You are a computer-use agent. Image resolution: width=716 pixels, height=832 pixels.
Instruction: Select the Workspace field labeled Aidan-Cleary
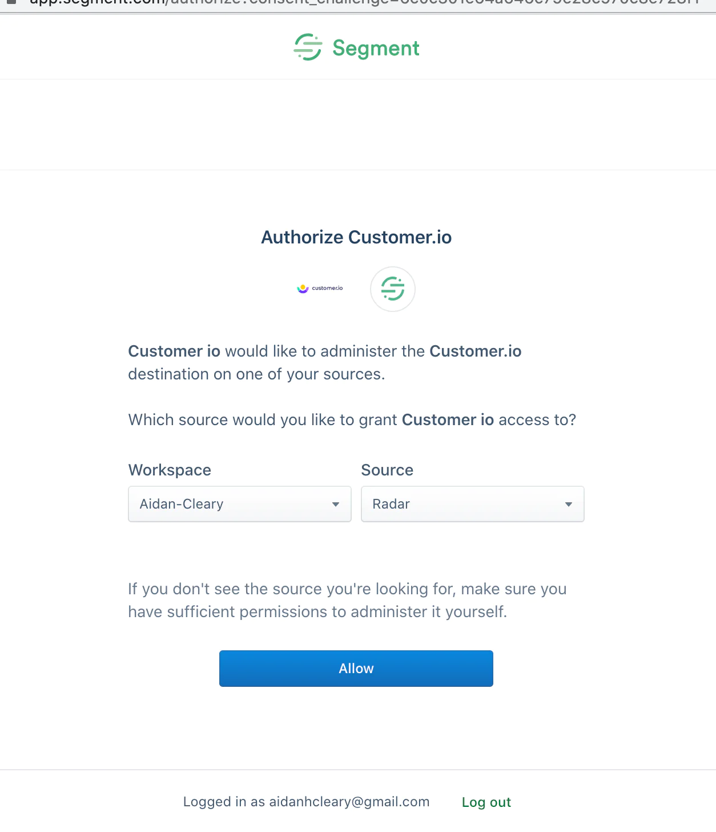point(239,504)
